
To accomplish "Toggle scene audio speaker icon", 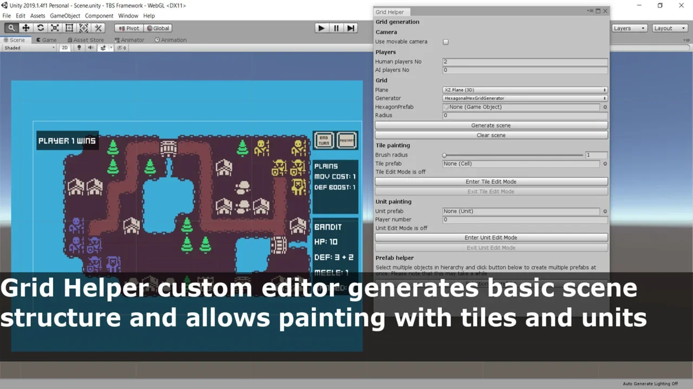I will click(x=90, y=48).
